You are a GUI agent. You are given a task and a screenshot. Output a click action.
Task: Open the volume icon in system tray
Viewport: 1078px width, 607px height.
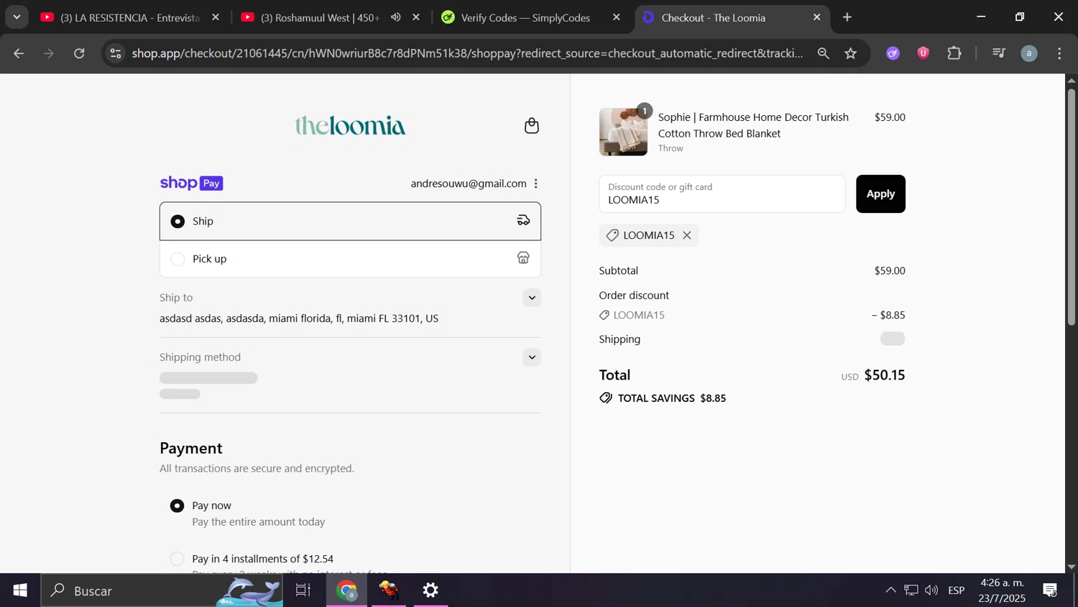tap(931, 590)
